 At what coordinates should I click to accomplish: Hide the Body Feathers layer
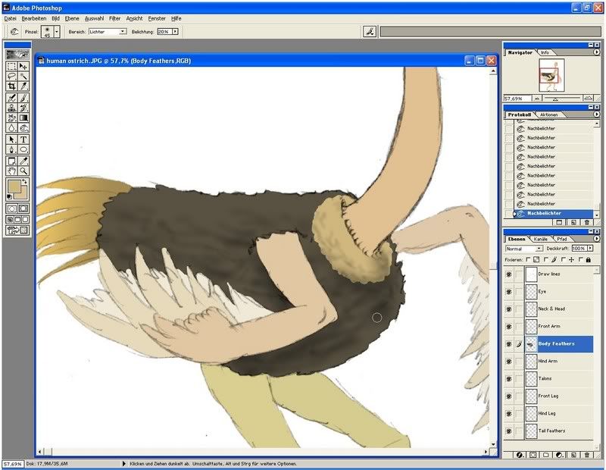508,344
